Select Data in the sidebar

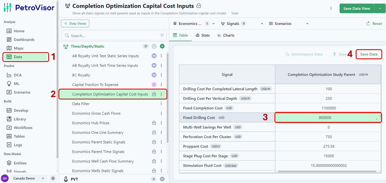pos(25,57)
